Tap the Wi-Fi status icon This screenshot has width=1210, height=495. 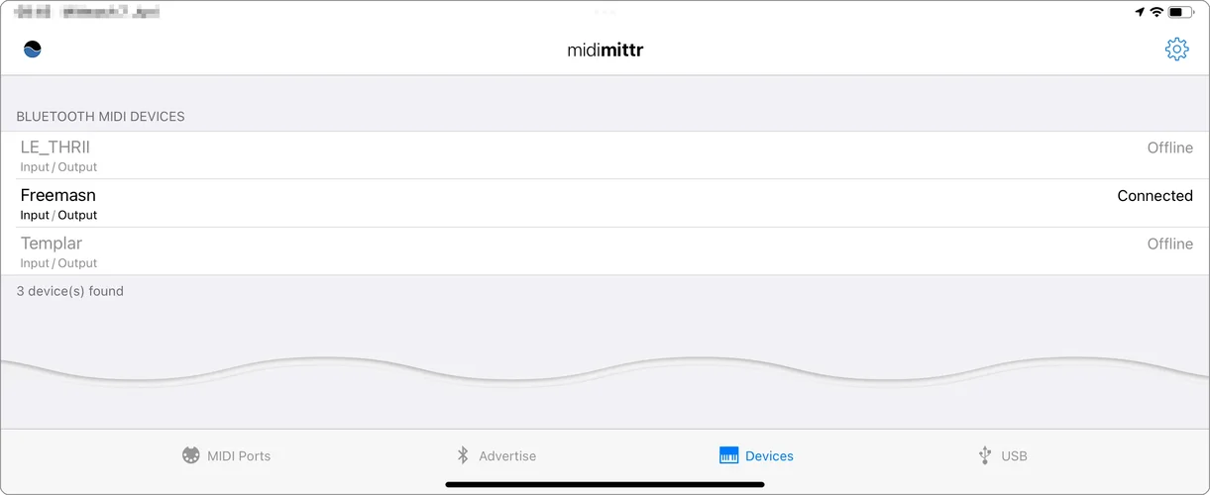[x=1156, y=12]
